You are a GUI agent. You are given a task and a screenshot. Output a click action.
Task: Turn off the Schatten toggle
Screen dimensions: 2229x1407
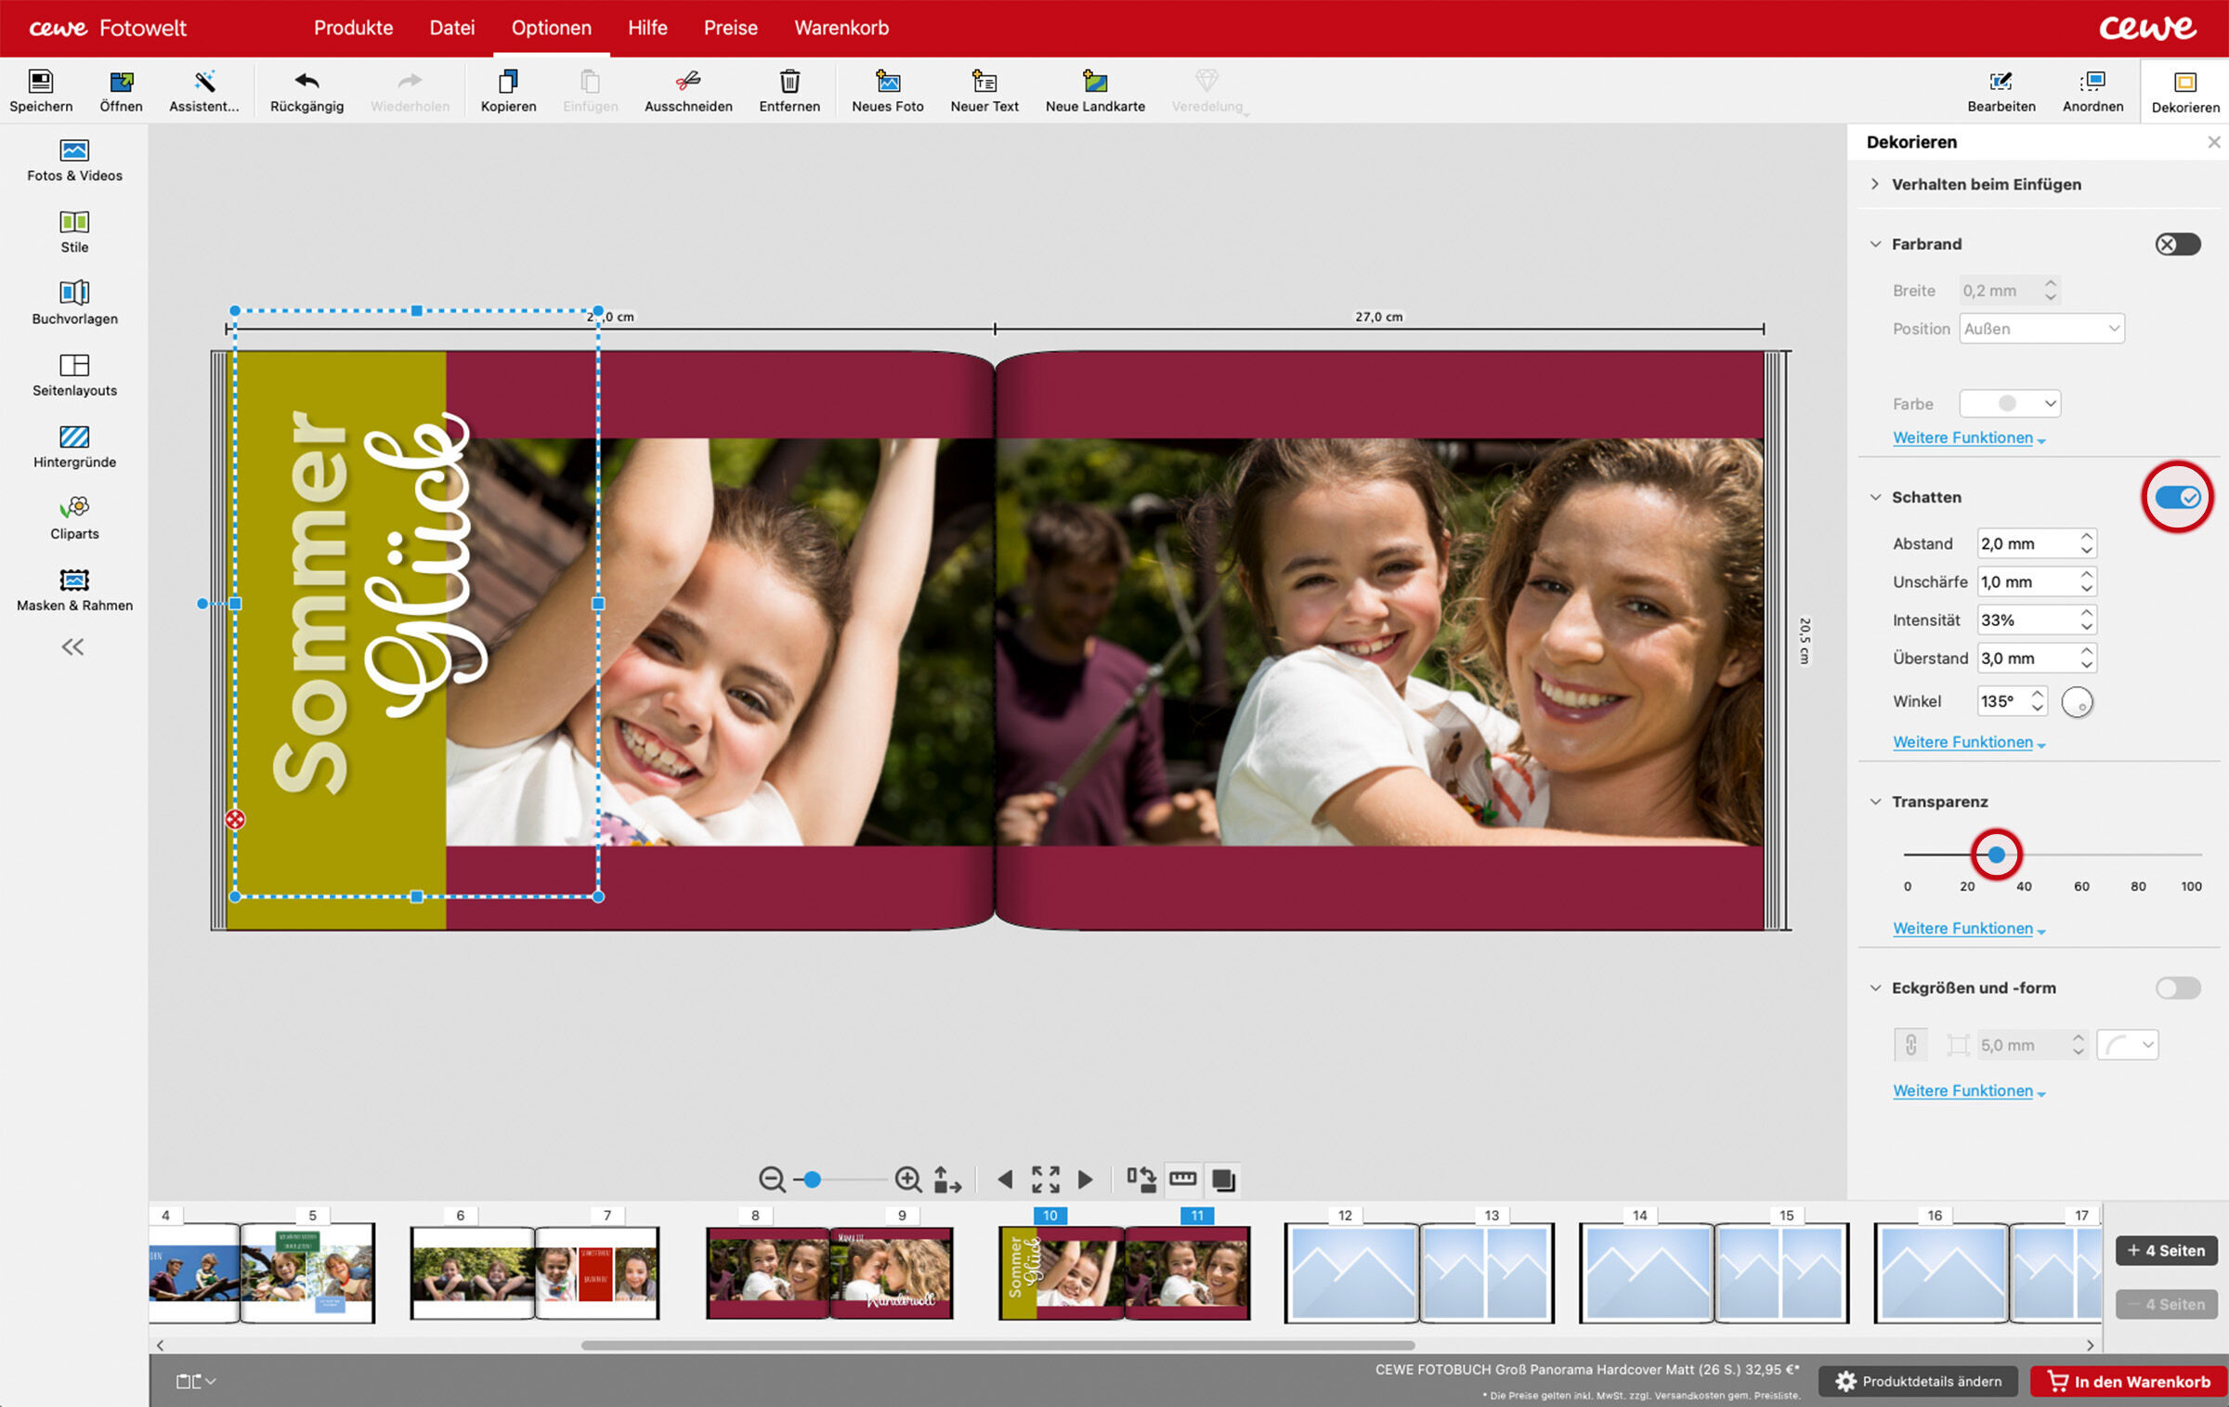pos(2177,497)
